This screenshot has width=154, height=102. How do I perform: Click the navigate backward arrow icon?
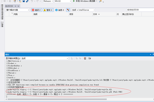point(4,1)
